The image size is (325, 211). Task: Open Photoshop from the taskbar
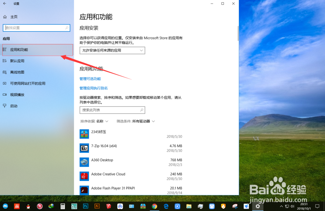85,206
